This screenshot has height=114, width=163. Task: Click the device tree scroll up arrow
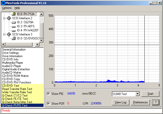(x=41, y=14)
